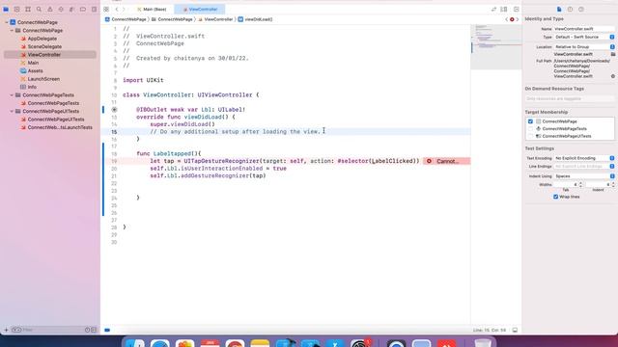
Task: Go back in editor history
Action: 117,9
